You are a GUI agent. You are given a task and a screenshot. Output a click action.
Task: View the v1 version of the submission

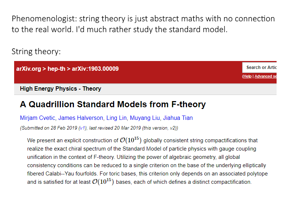coord(82,128)
